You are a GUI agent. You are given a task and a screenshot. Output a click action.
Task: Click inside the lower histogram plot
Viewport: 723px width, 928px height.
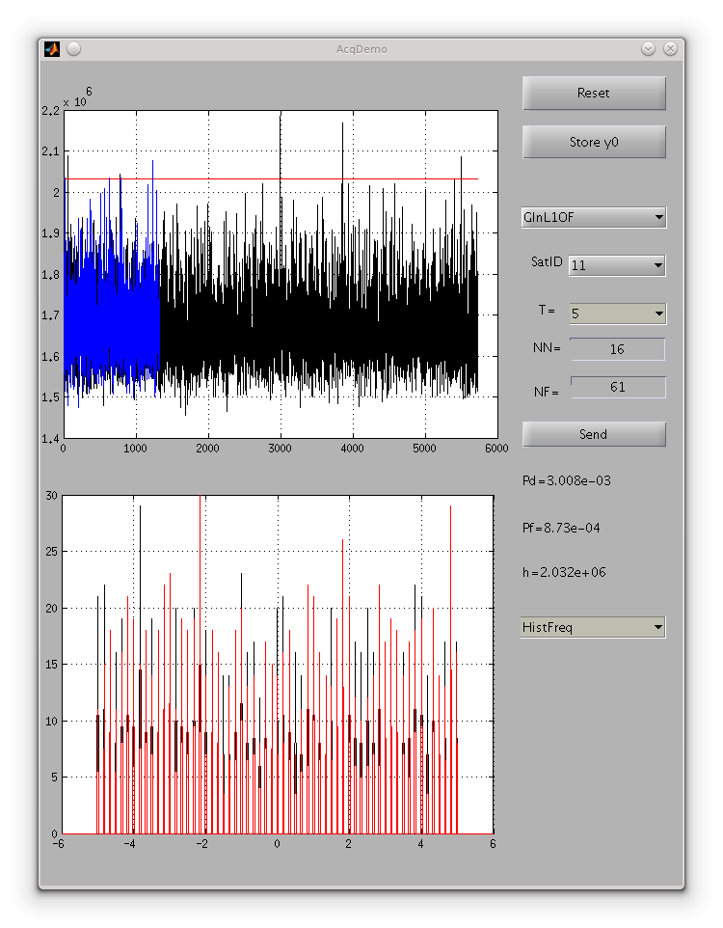tap(278, 665)
